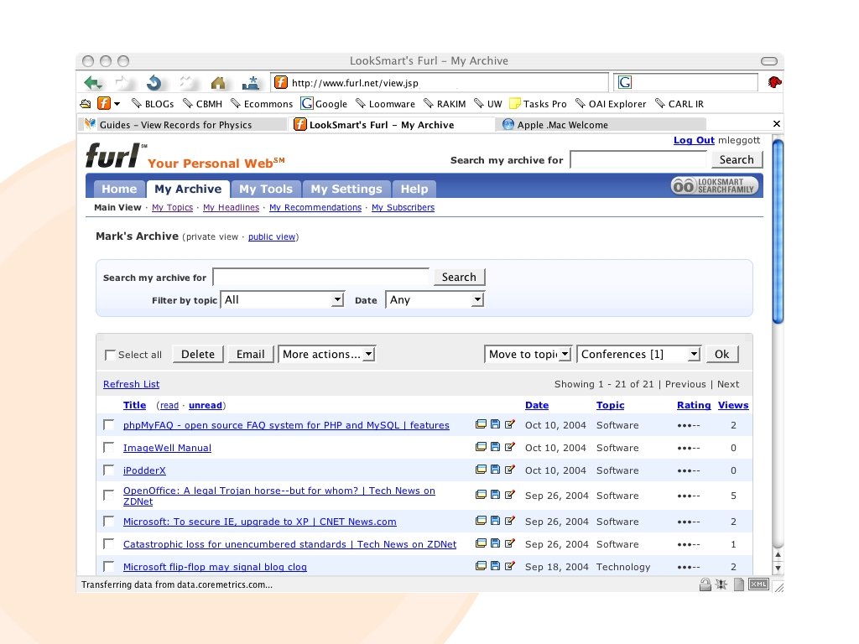
Task: Open the My Settings tab
Action: [346, 189]
